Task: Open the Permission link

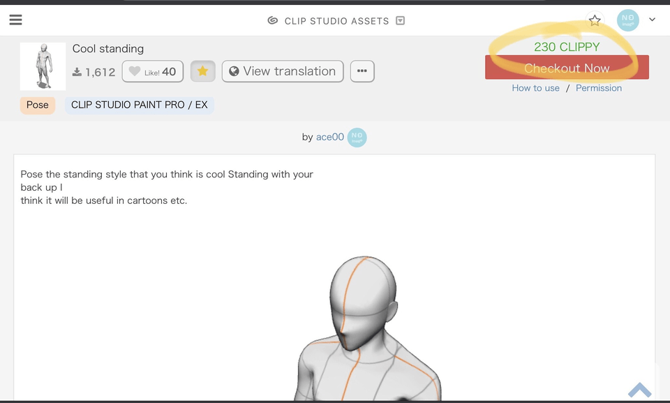Action: [x=599, y=88]
